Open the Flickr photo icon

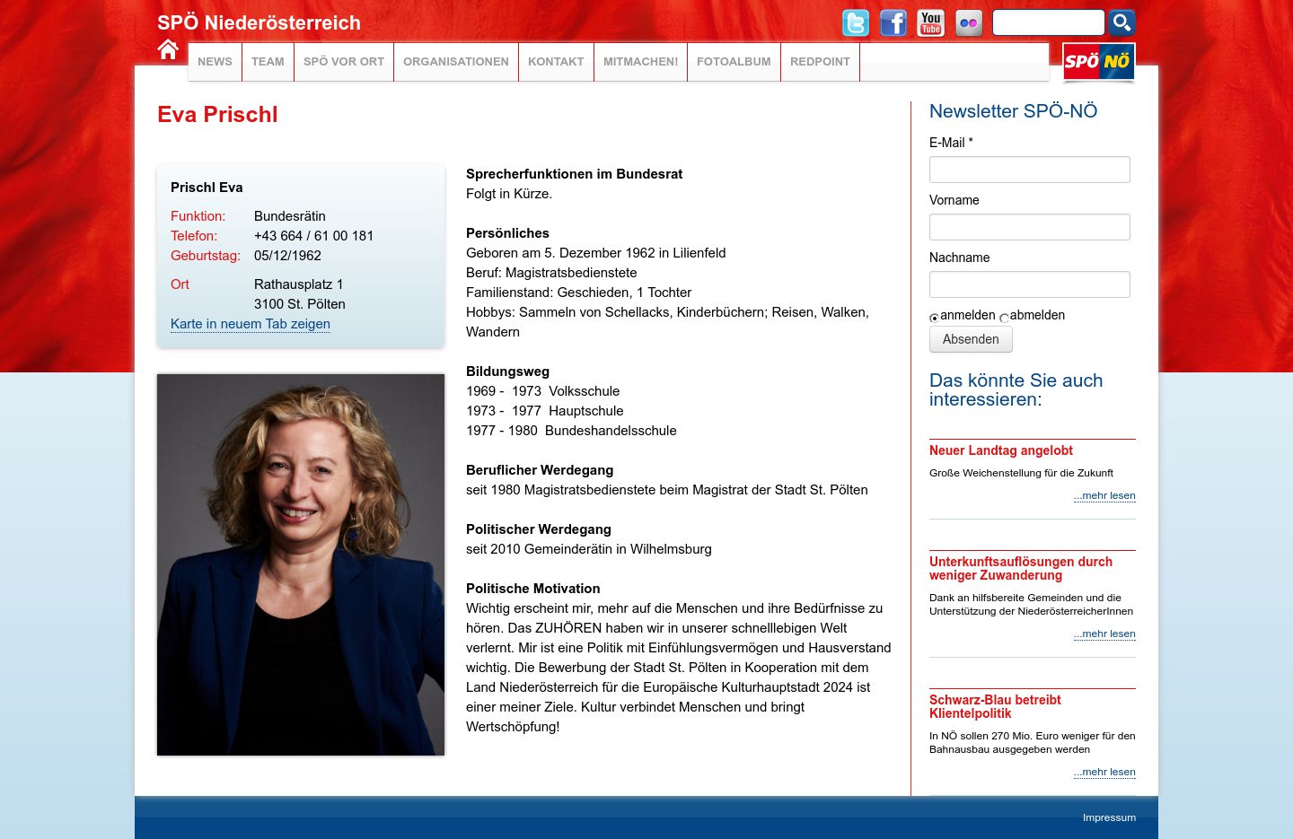click(x=969, y=22)
